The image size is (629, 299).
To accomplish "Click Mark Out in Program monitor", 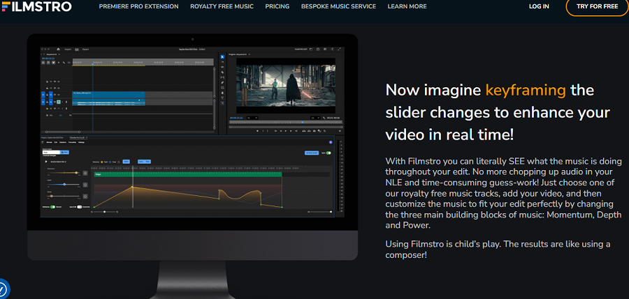I will point(268,131).
